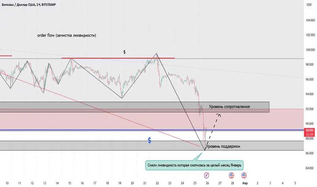Select the 'Уровень поддержки' label
This screenshot has width=317, height=187.
[223, 146]
